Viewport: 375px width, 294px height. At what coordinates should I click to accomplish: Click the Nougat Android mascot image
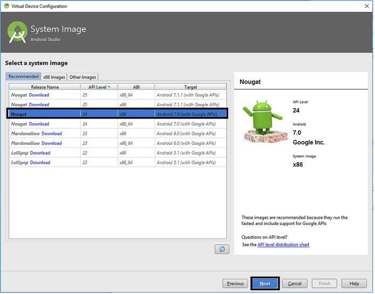click(265, 121)
